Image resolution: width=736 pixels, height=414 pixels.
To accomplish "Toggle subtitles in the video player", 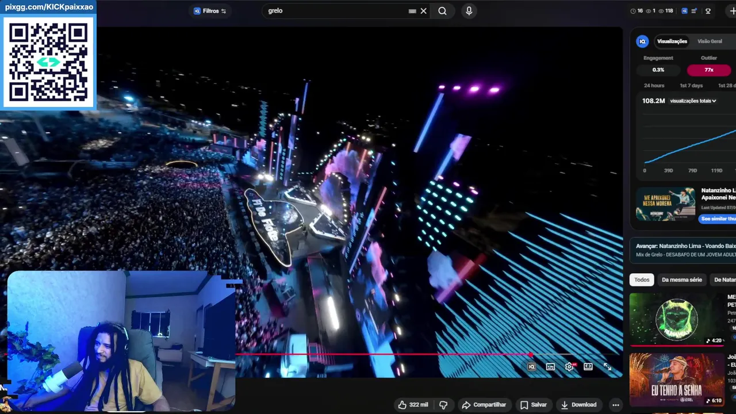I will (550, 367).
